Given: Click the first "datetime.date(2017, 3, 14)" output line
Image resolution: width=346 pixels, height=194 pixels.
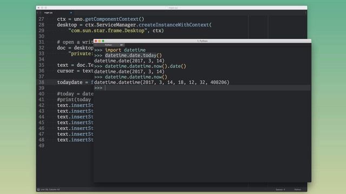Looking at the screenshot, I should (129, 61).
